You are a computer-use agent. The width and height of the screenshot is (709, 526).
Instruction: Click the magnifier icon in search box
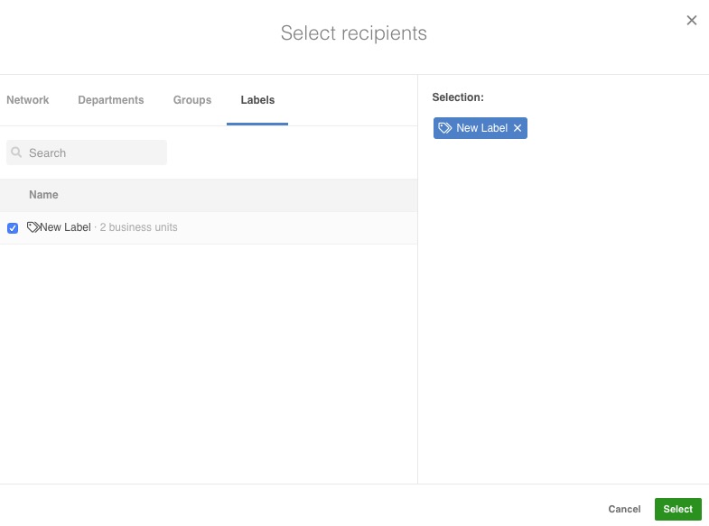click(16, 152)
